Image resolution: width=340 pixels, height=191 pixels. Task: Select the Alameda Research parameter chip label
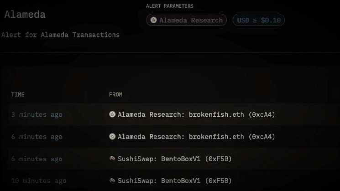click(191, 20)
